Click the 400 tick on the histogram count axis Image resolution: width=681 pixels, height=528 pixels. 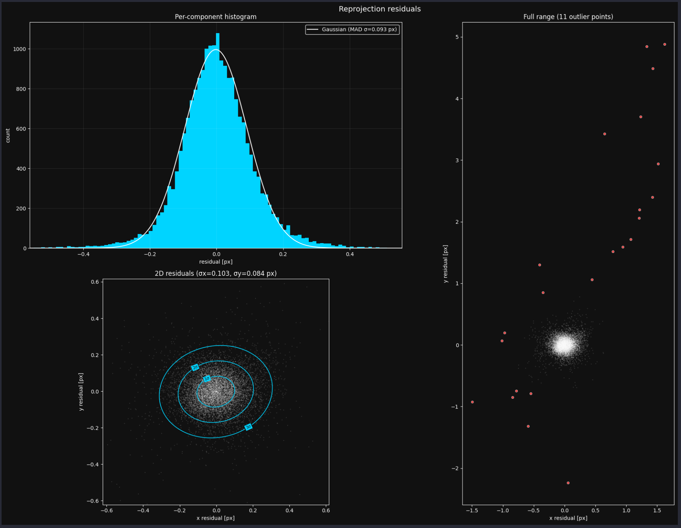[x=21, y=169]
